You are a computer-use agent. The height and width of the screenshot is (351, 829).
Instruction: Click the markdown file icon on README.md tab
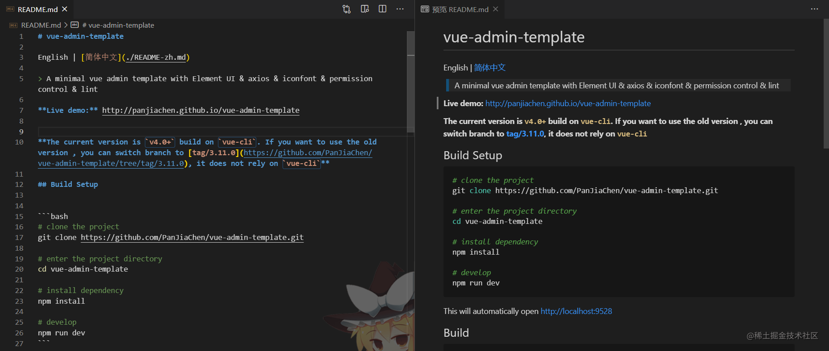[10, 9]
